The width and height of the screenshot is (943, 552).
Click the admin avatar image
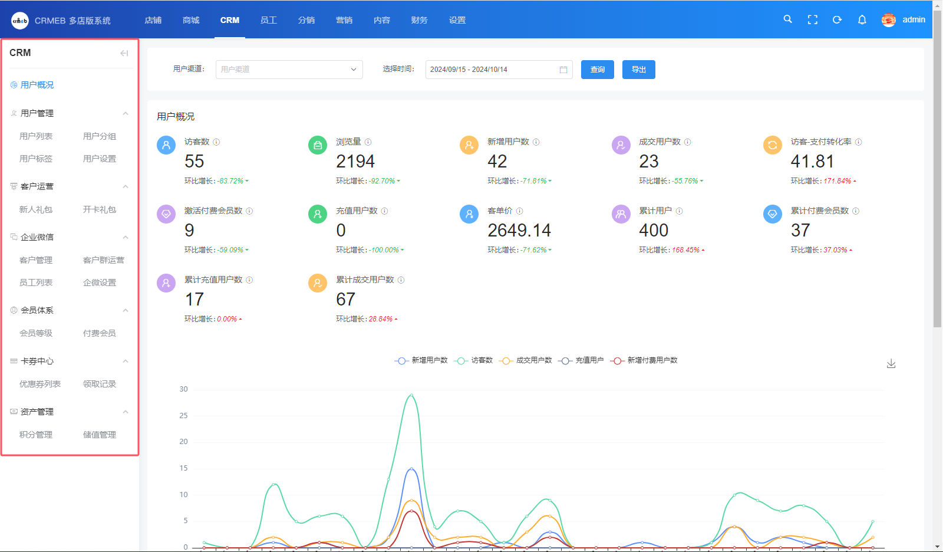[888, 20]
